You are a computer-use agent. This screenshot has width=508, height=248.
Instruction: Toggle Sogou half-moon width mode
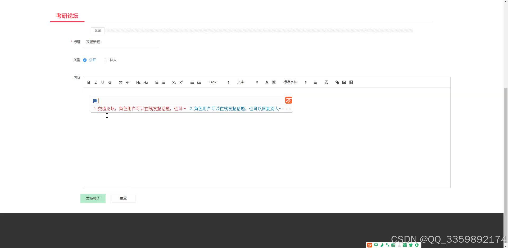(x=382, y=245)
